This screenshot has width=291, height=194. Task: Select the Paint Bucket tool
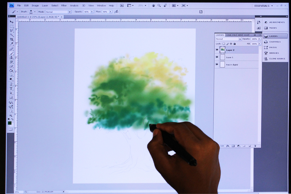coord(12,71)
